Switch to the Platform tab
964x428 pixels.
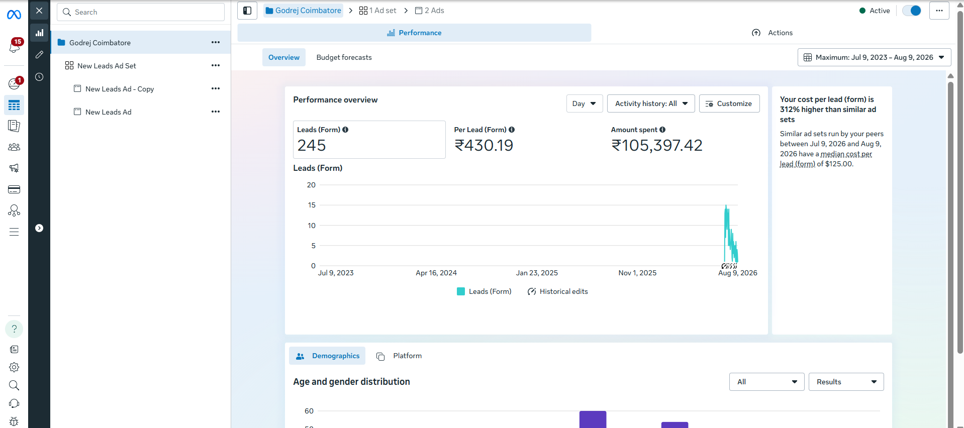coord(399,356)
